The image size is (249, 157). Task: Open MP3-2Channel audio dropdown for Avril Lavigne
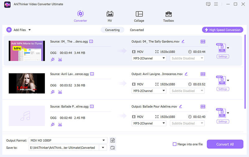[149, 91]
